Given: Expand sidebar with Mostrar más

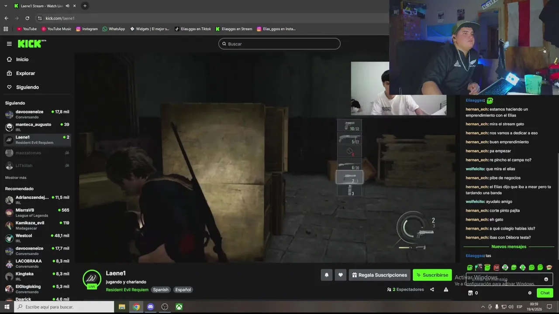Looking at the screenshot, I should 16,177.
